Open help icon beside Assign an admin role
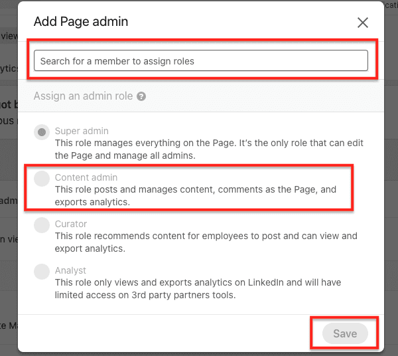398x356 pixels. 141,96
